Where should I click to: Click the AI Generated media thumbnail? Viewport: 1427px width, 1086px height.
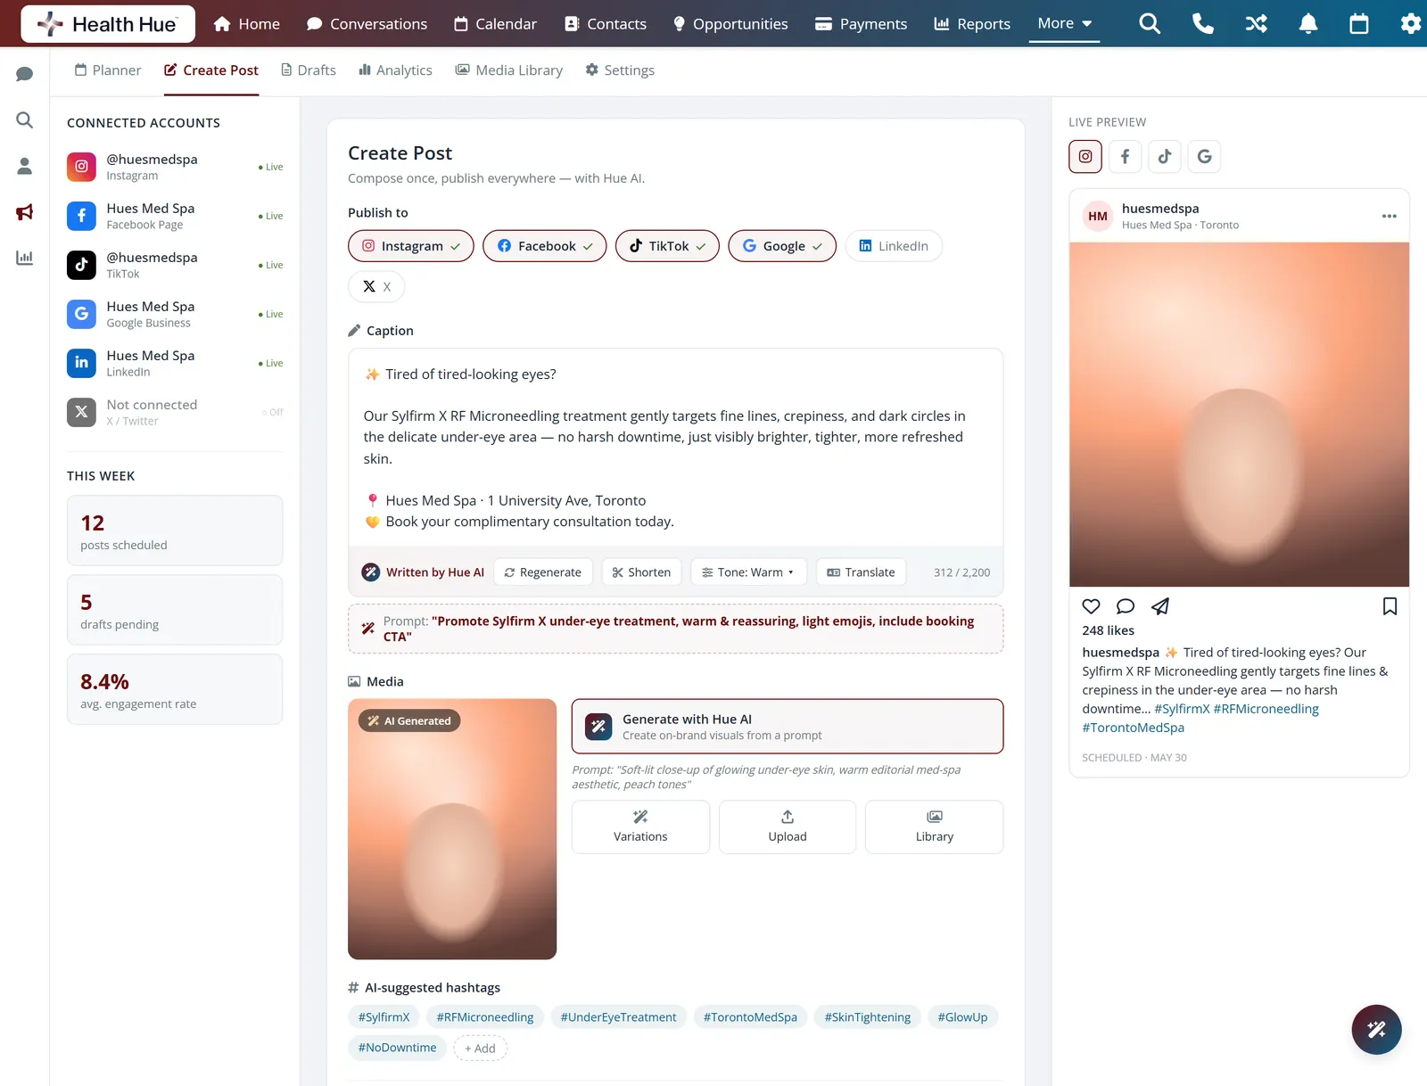pos(452,829)
